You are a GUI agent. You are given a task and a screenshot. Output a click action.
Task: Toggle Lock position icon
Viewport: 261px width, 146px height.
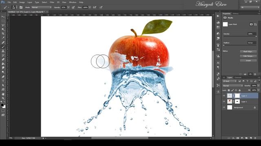(236, 90)
